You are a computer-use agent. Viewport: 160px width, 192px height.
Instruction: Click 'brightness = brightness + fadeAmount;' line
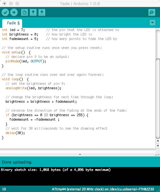coord(41,102)
